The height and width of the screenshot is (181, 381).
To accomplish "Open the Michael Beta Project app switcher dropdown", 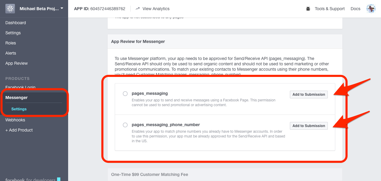I will point(41,9).
